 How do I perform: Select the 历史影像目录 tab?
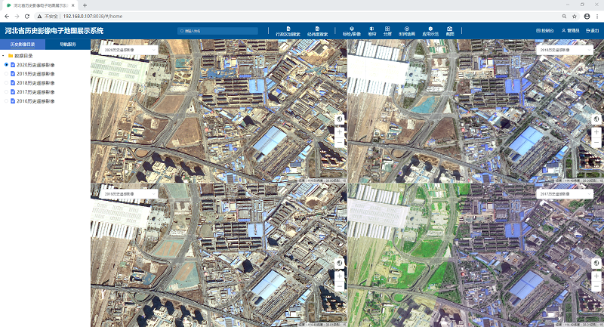coord(23,45)
